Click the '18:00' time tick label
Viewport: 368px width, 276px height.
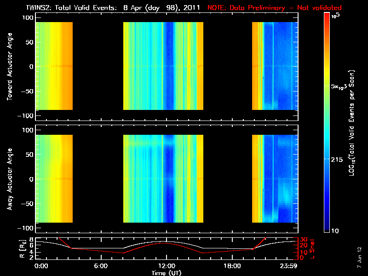click(x=232, y=266)
